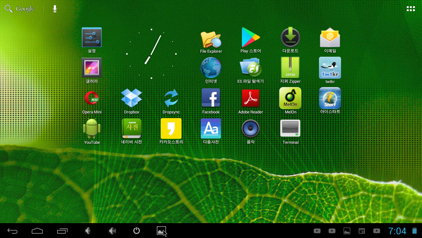Take a screenshot with the screenshot button
The width and height of the screenshot is (422, 238).
(161, 231)
